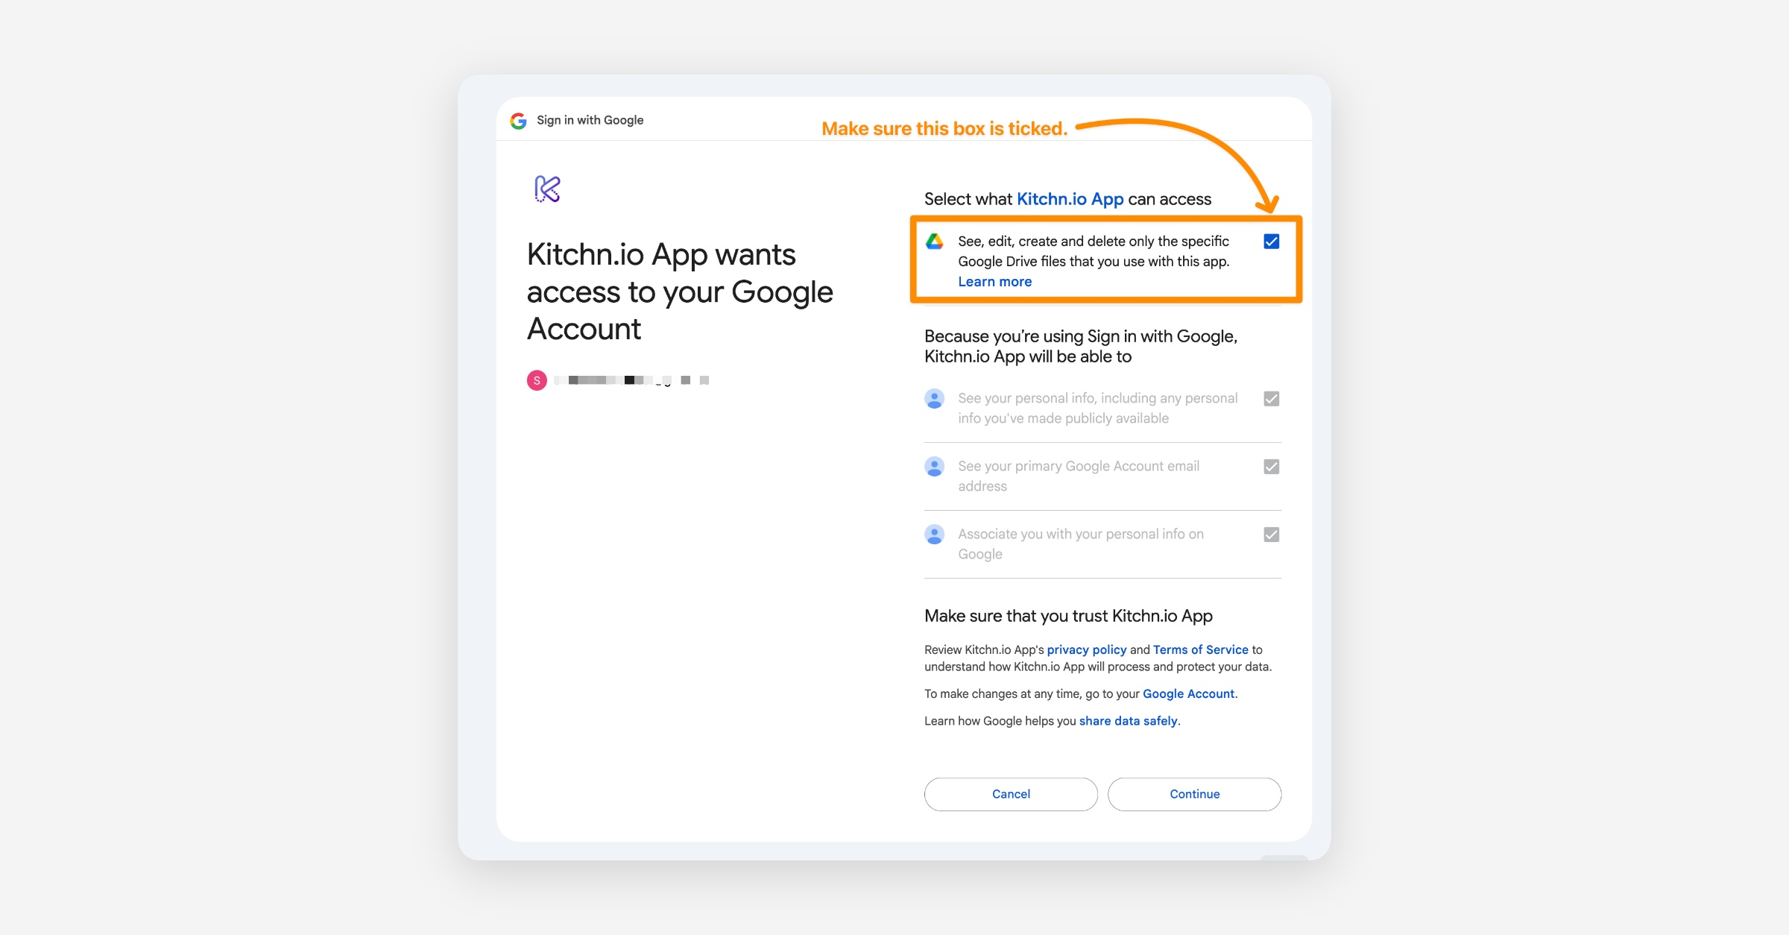
Task: Click the Google Drive icon
Action: [935, 242]
